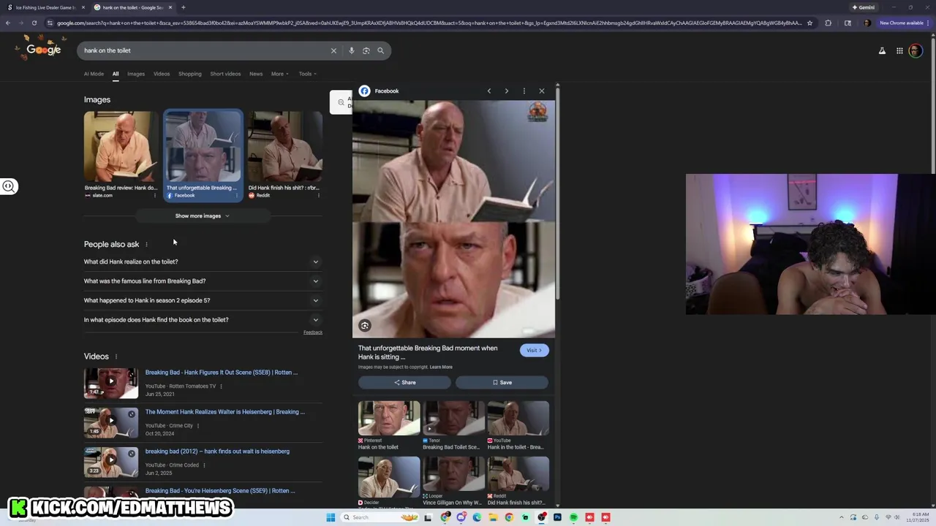Clear the search box text
Viewport: 936px width, 526px height.
(333, 50)
